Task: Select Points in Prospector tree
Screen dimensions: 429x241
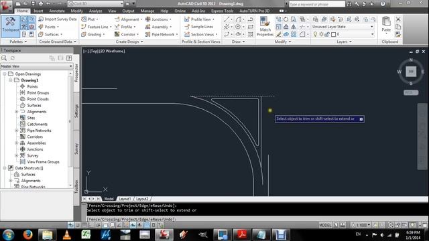Action: pos(32,86)
